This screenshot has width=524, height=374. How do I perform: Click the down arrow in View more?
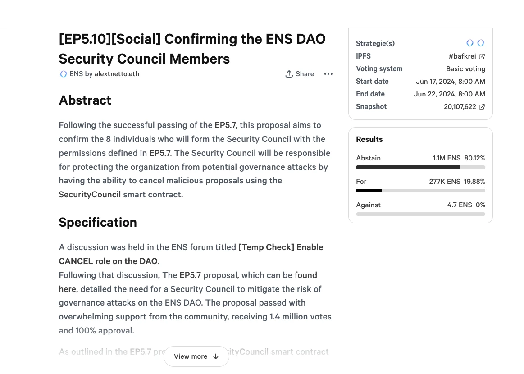[216, 356]
